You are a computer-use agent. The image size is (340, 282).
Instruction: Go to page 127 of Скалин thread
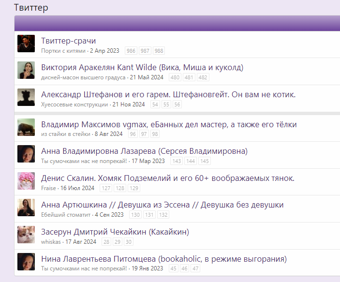(x=106, y=188)
